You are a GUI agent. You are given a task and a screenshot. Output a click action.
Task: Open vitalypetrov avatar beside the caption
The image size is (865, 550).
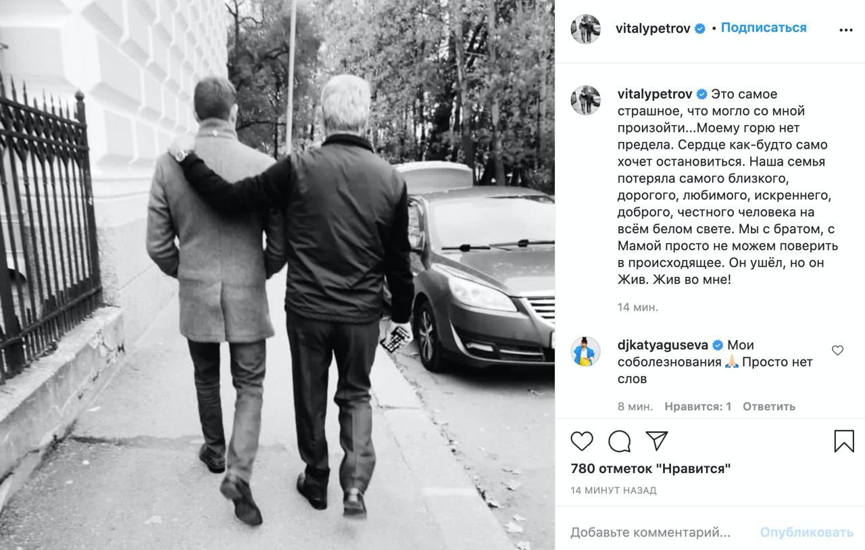click(x=585, y=100)
